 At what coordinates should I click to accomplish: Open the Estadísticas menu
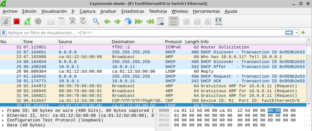[133, 11]
